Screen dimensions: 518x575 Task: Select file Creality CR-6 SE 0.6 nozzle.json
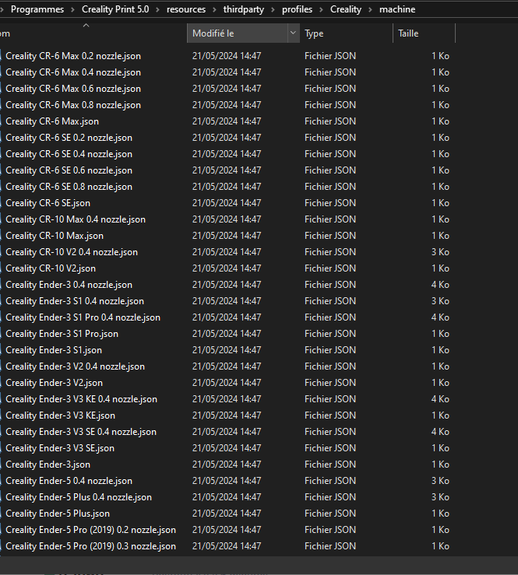pyautogui.click(x=69, y=170)
